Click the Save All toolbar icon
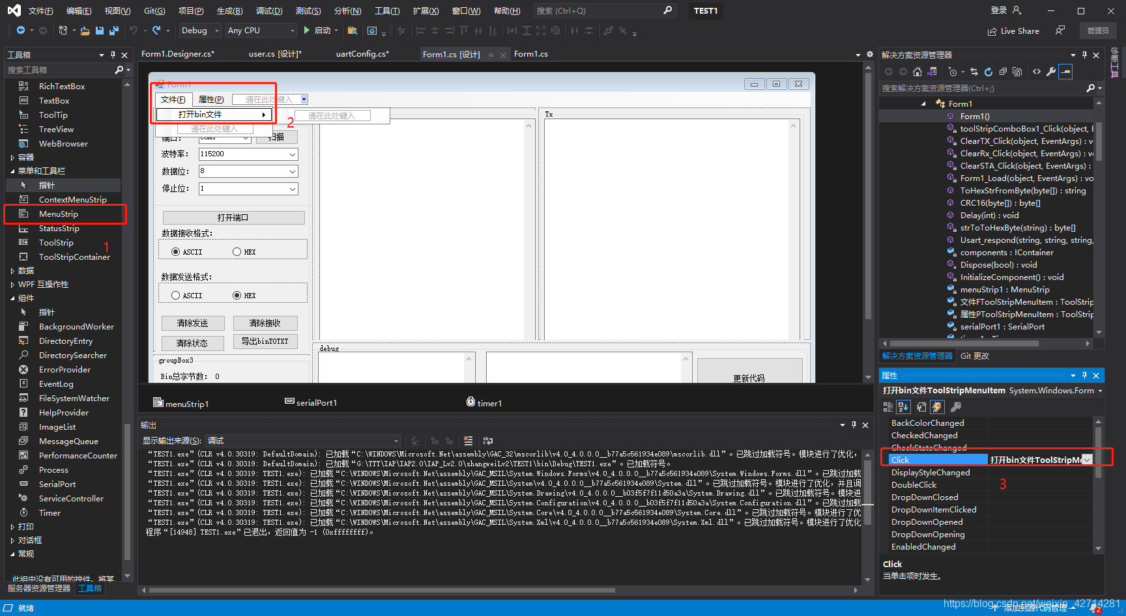 (114, 31)
